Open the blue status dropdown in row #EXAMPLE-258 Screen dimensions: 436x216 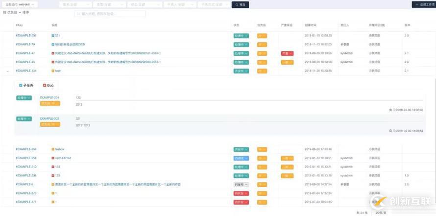241,158
